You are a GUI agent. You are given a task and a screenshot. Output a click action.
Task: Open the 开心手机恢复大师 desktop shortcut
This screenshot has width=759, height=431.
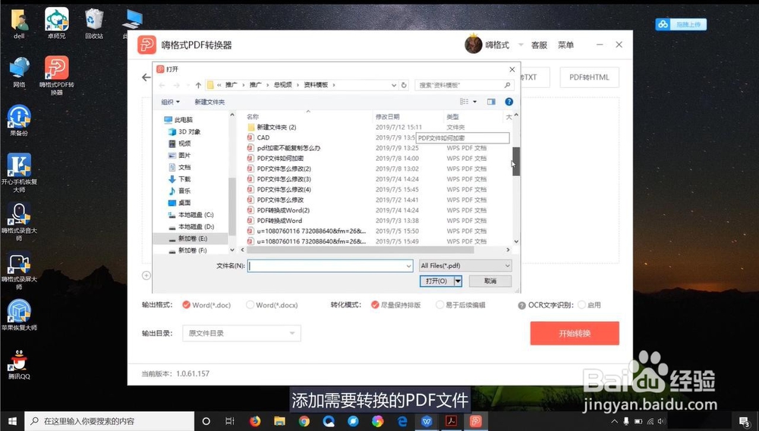coord(19,172)
